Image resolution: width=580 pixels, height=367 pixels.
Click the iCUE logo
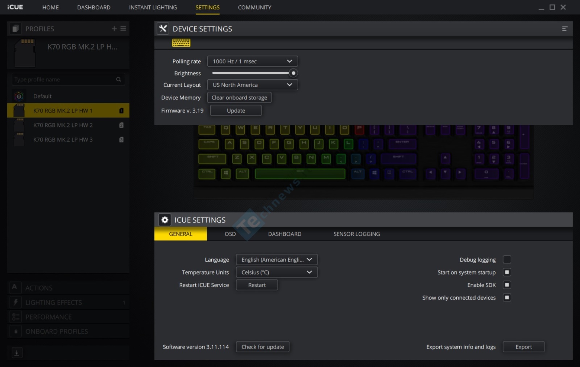pyautogui.click(x=15, y=7)
